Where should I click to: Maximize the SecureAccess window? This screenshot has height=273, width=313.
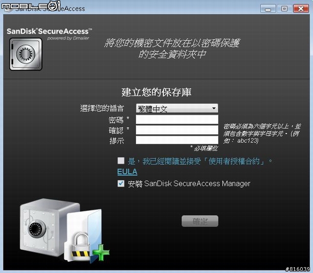[x=284, y=9]
